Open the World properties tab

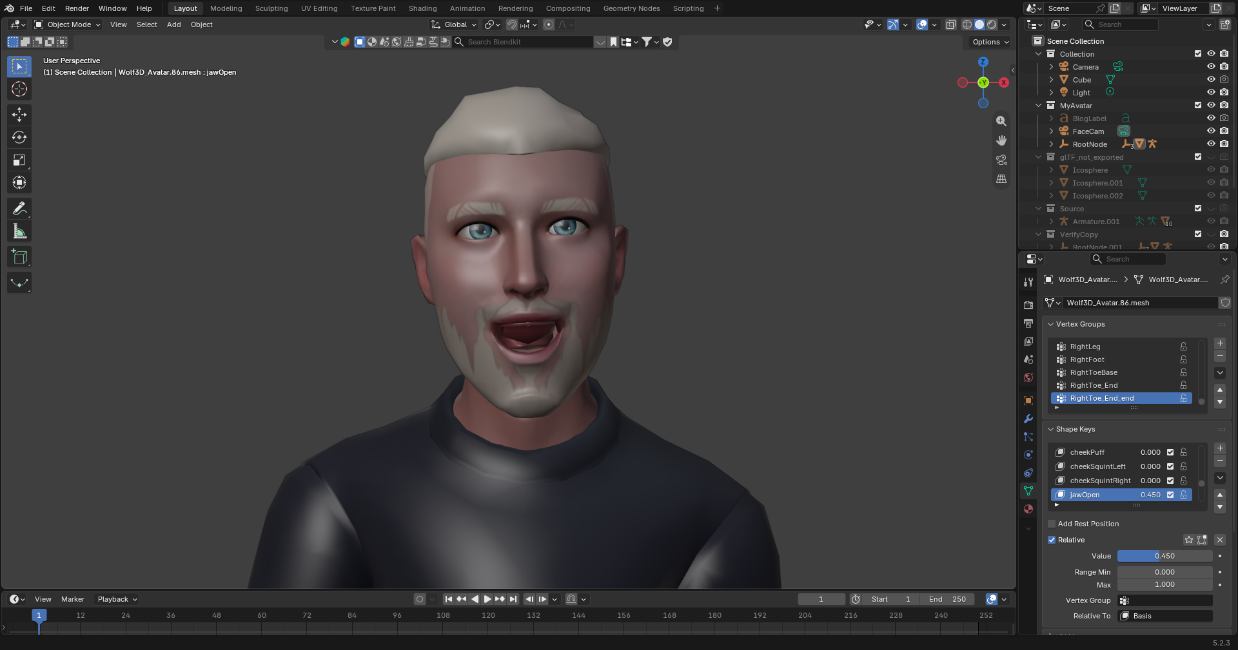pyautogui.click(x=1028, y=378)
